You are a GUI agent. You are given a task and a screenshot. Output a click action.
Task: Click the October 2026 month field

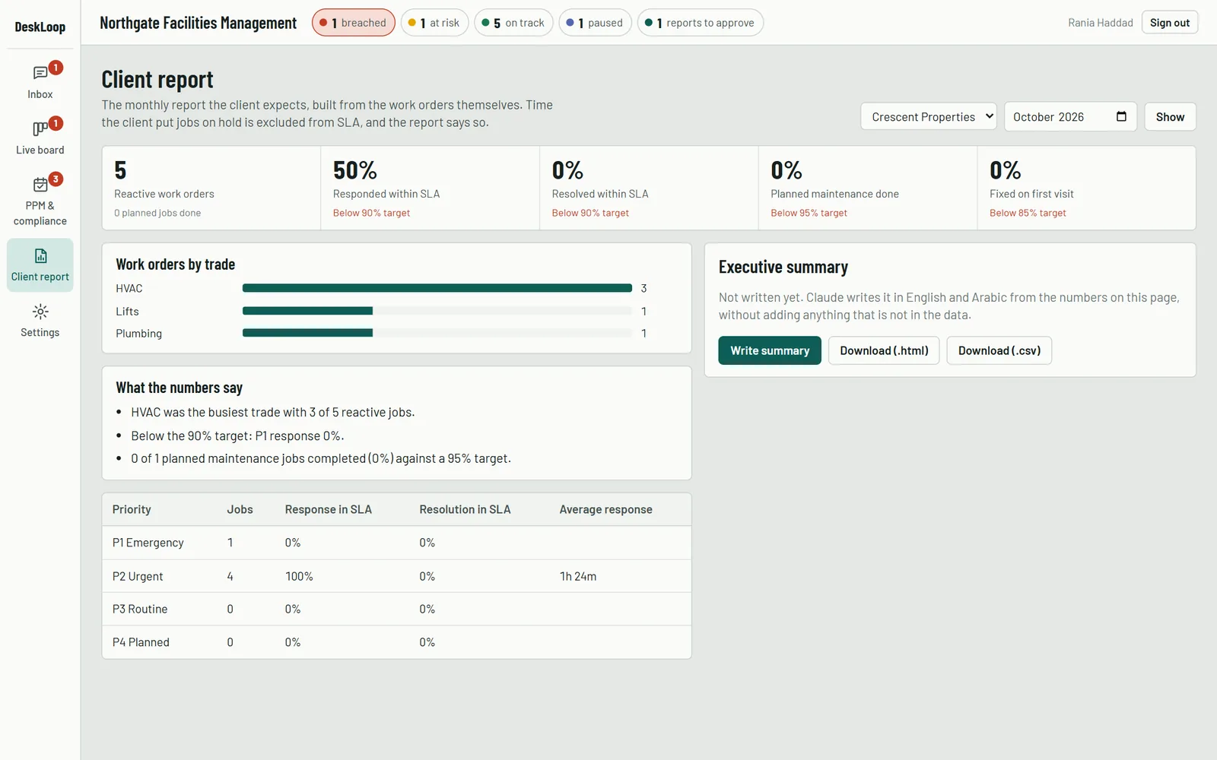tap(1070, 116)
